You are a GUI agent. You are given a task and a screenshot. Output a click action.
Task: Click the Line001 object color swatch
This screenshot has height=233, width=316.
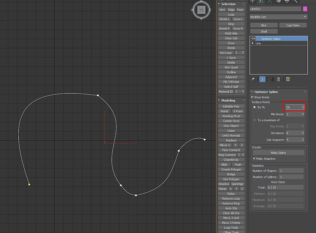click(305, 9)
